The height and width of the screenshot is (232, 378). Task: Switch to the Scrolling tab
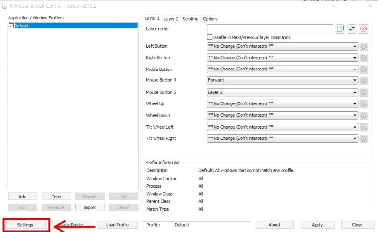(190, 19)
